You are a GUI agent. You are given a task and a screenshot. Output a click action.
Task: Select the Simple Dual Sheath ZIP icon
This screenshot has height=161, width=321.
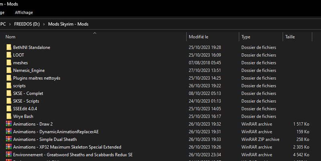[9, 139]
